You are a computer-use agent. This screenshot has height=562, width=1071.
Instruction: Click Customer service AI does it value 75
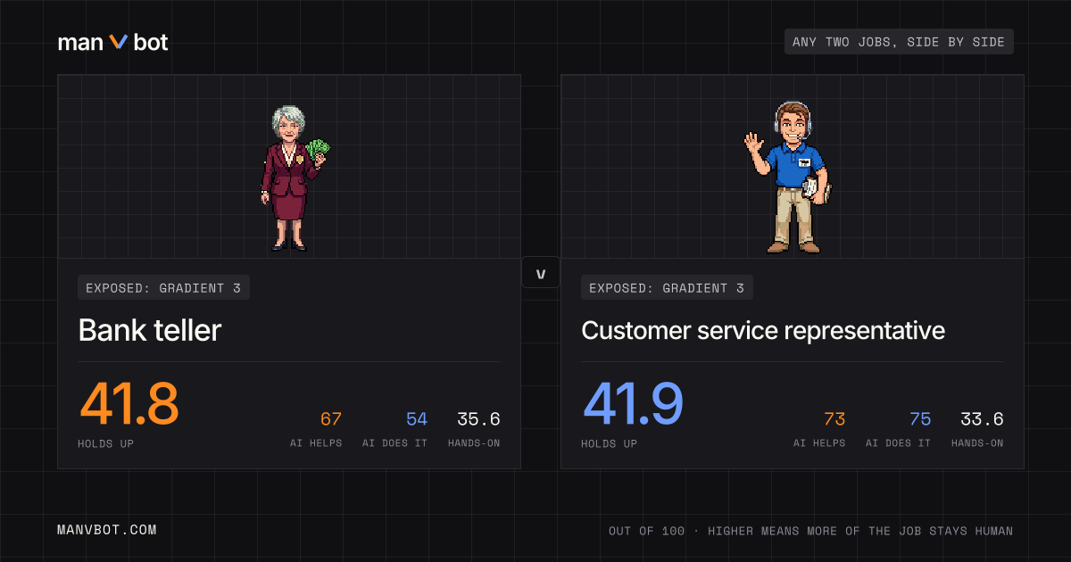pos(920,419)
